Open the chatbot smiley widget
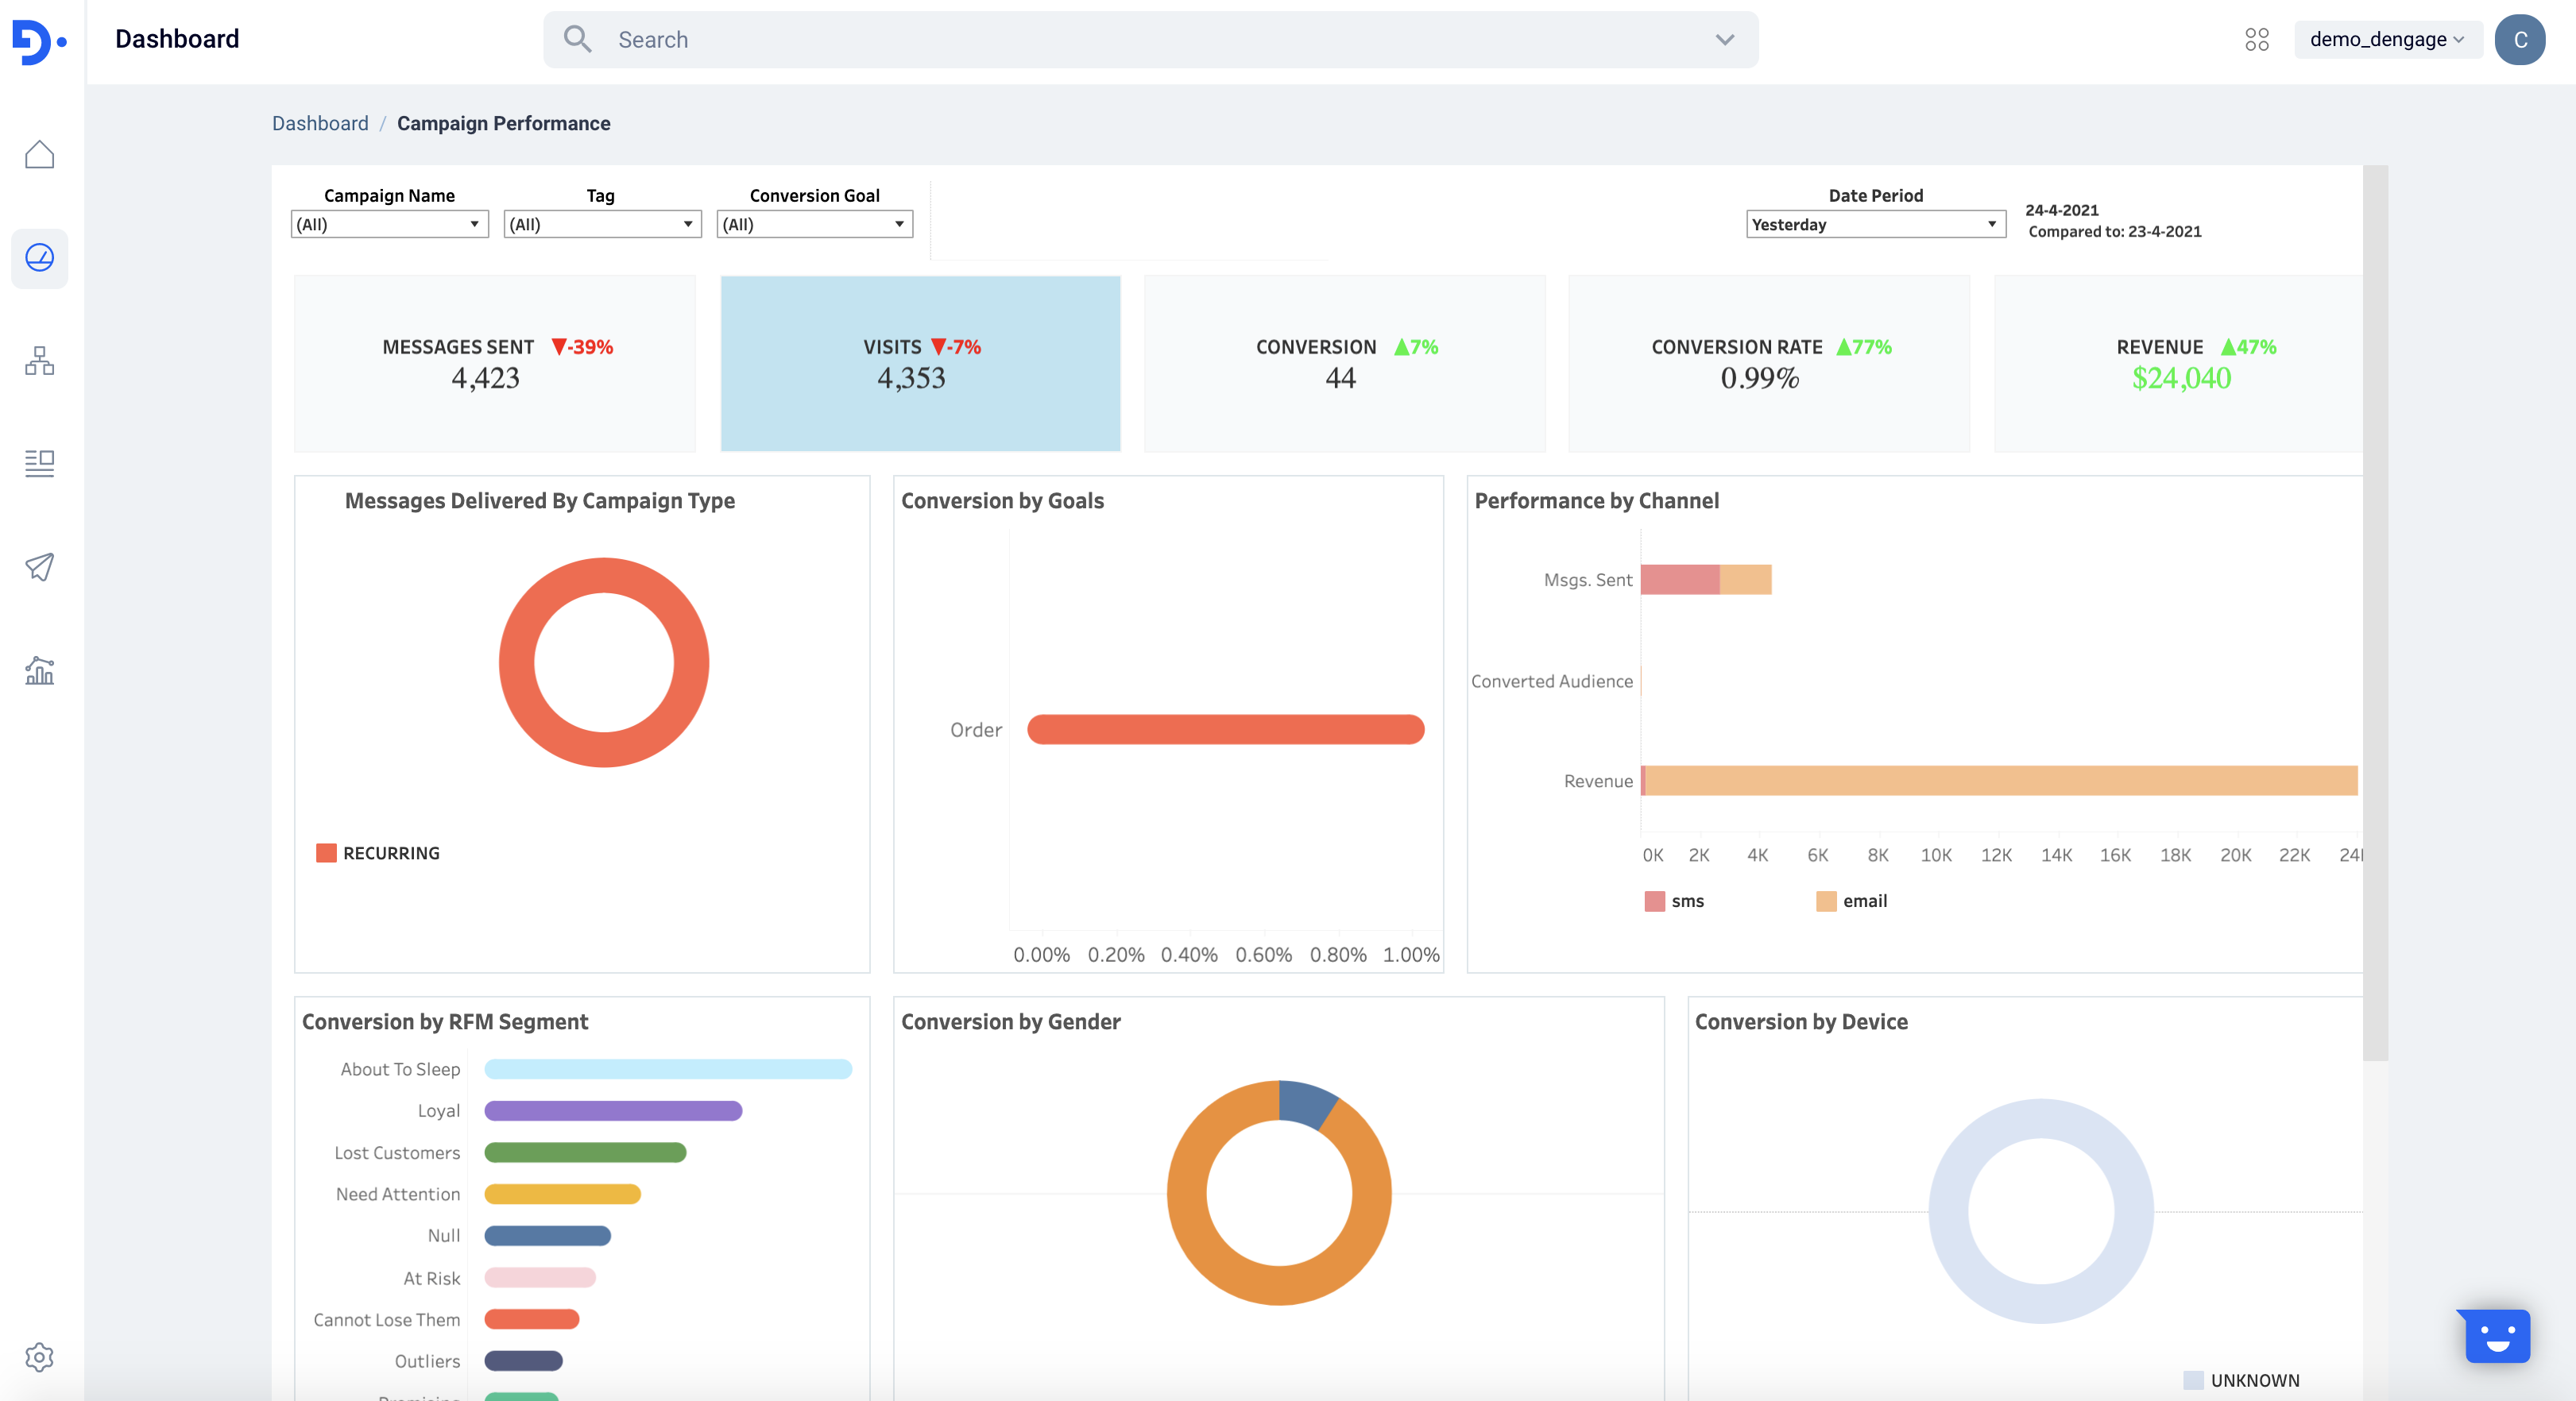The image size is (2576, 1401). 2497,1336
